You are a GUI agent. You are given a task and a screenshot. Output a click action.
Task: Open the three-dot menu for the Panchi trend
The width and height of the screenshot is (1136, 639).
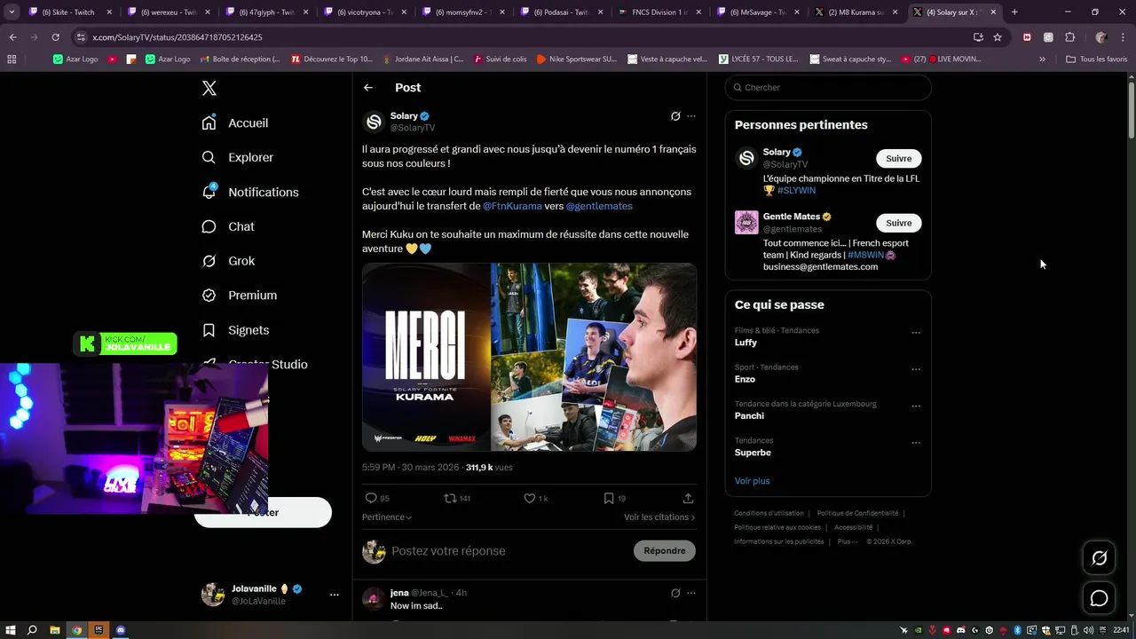click(x=916, y=406)
